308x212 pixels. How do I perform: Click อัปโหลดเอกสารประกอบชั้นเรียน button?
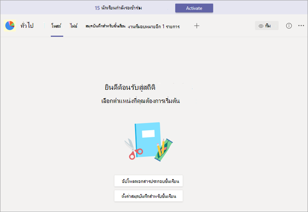coord(148,181)
